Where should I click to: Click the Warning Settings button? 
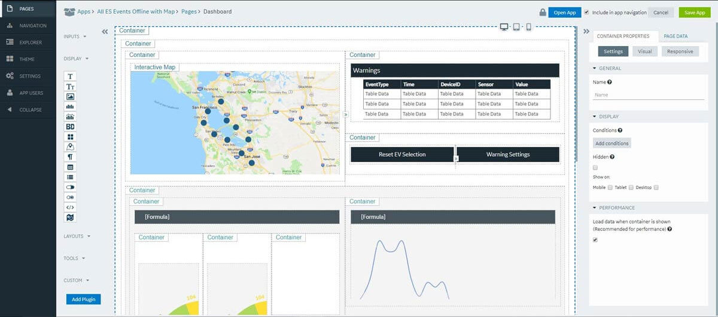(508, 154)
